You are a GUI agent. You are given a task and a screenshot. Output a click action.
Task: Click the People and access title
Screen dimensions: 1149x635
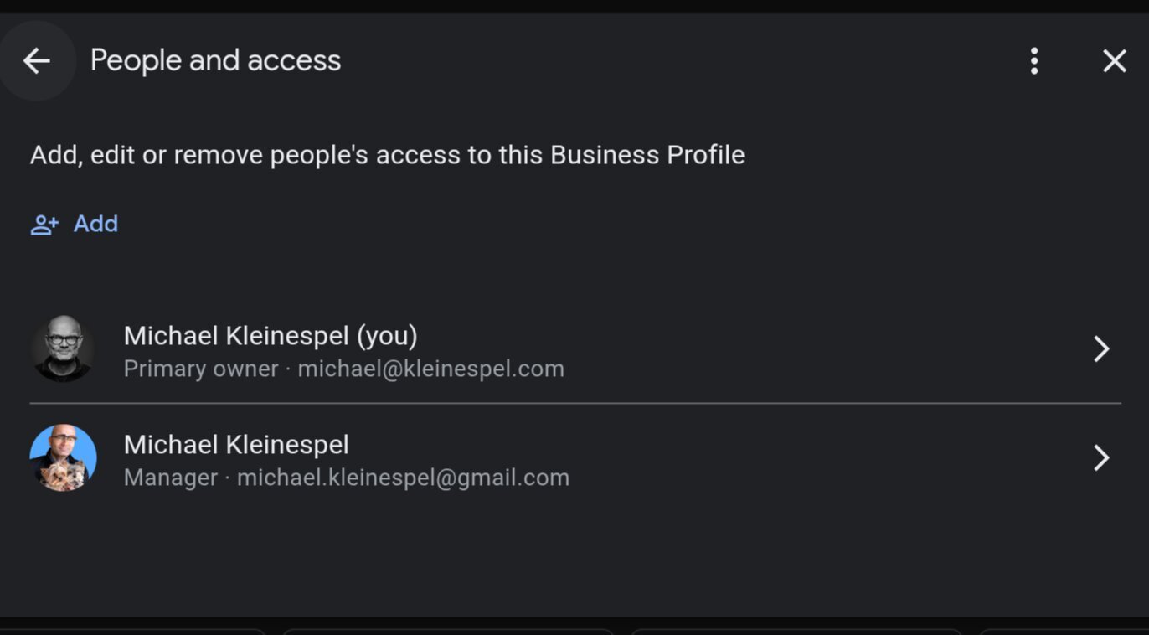pyautogui.click(x=215, y=60)
